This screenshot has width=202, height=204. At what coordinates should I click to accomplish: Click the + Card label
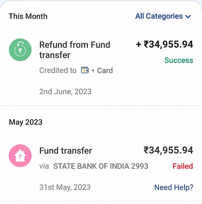tap(102, 70)
